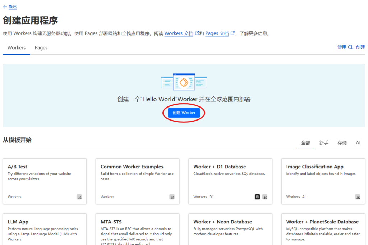Viewport: 368px width, 245px height.
Task: Open the Common Worker Examples template
Action: coord(138,181)
